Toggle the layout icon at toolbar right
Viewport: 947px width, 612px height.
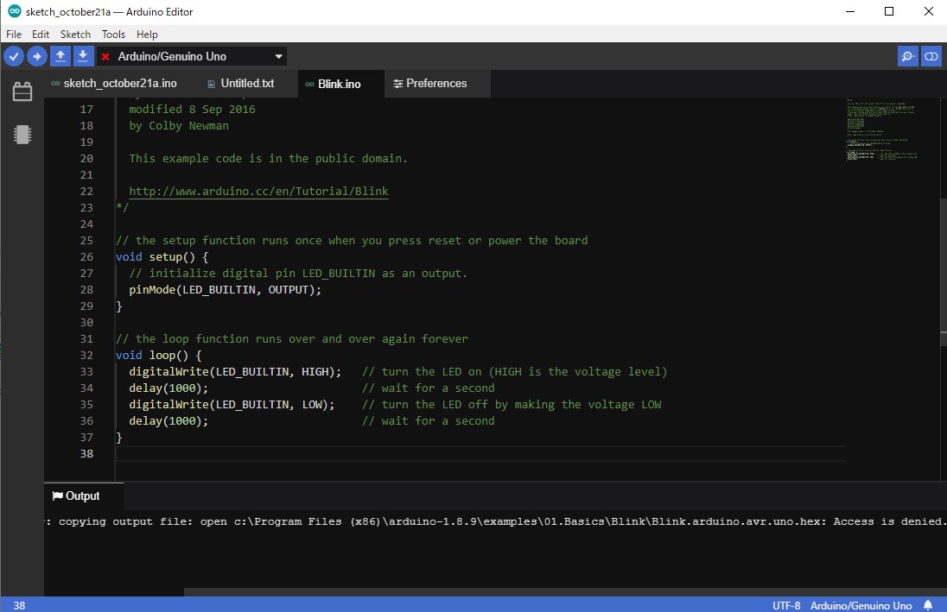(x=931, y=56)
